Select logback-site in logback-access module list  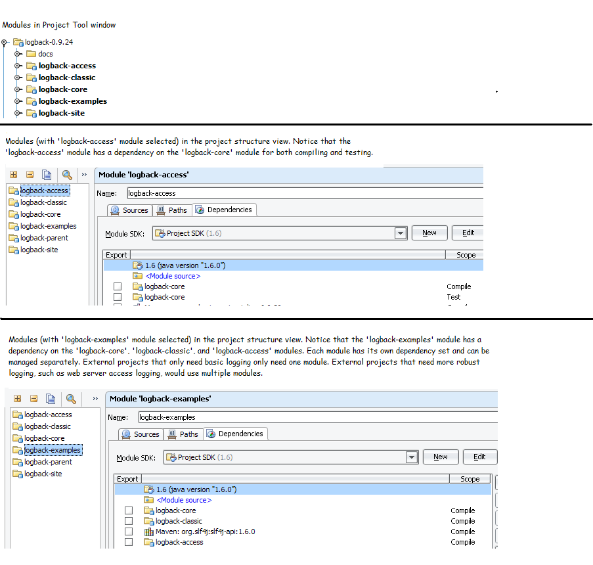click(x=39, y=250)
